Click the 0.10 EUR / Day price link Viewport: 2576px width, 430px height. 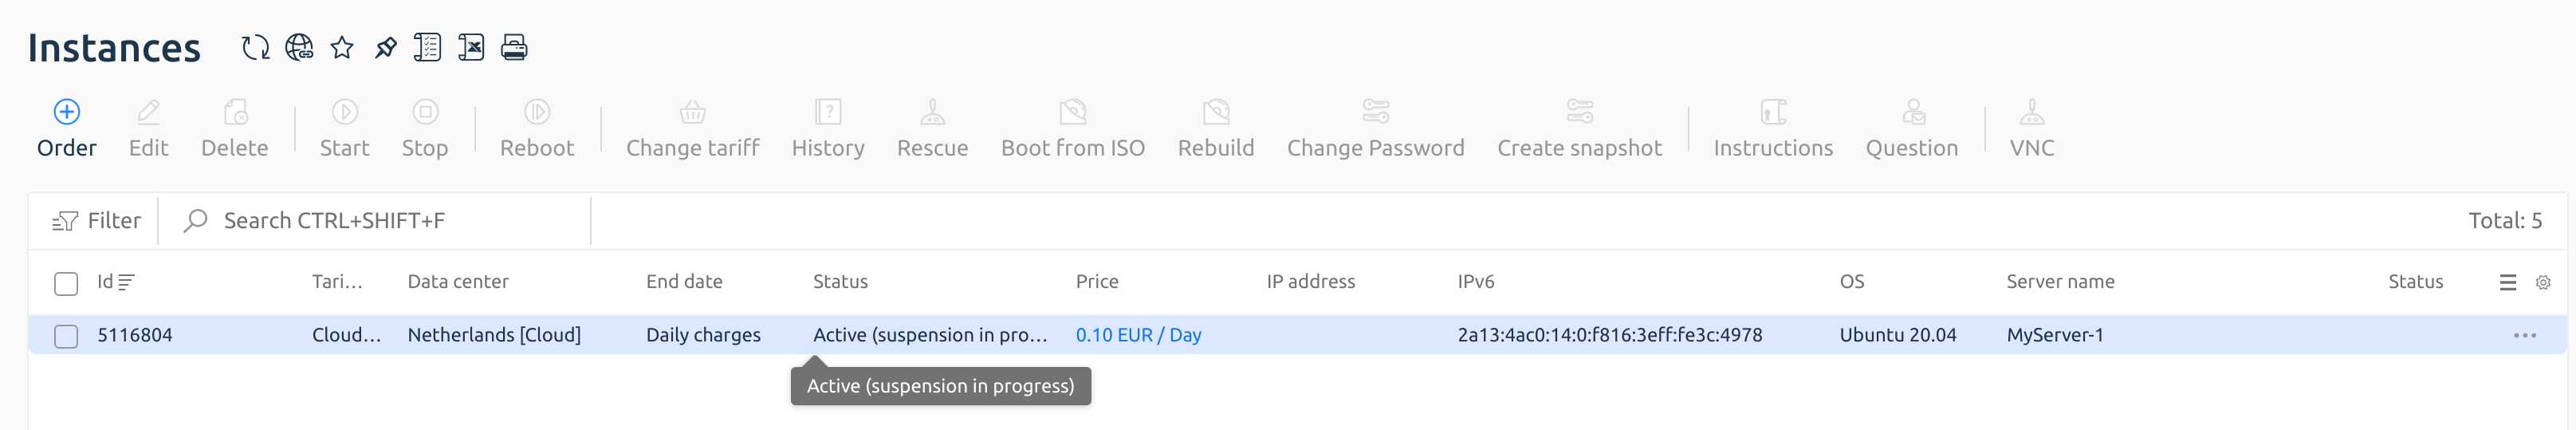pyautogui.click(x=1138, y=335)
